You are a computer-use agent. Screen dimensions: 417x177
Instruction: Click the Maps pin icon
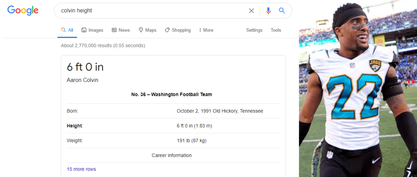point(141,30)
